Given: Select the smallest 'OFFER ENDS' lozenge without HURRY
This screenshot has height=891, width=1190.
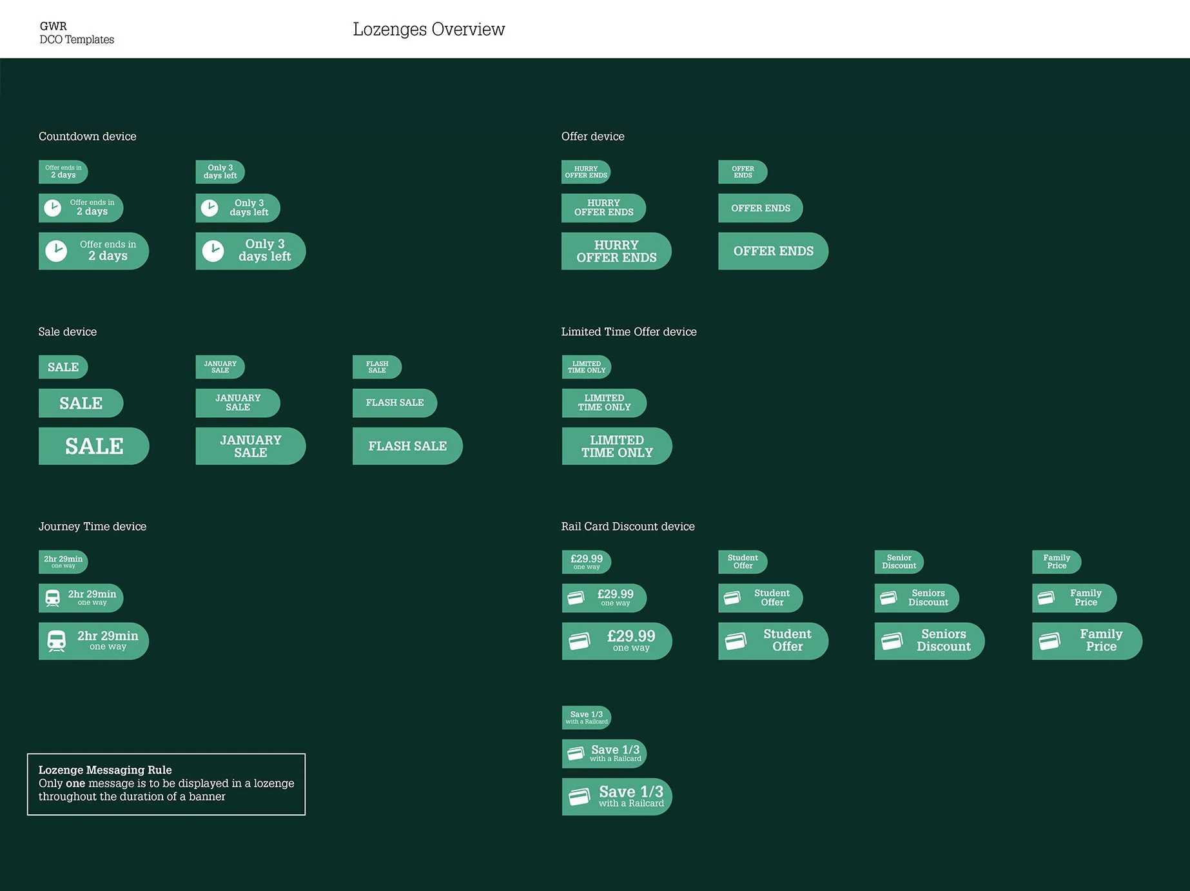Looking at the screenshot, I should pyautogui.click(x=743, y=171).
